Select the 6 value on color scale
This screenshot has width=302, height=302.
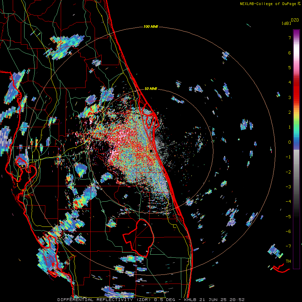[290, 53]
